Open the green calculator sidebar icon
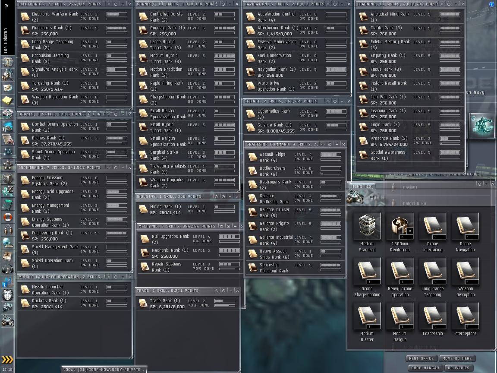Viewport: 497px width, 373px height. (x=7, y=205)
